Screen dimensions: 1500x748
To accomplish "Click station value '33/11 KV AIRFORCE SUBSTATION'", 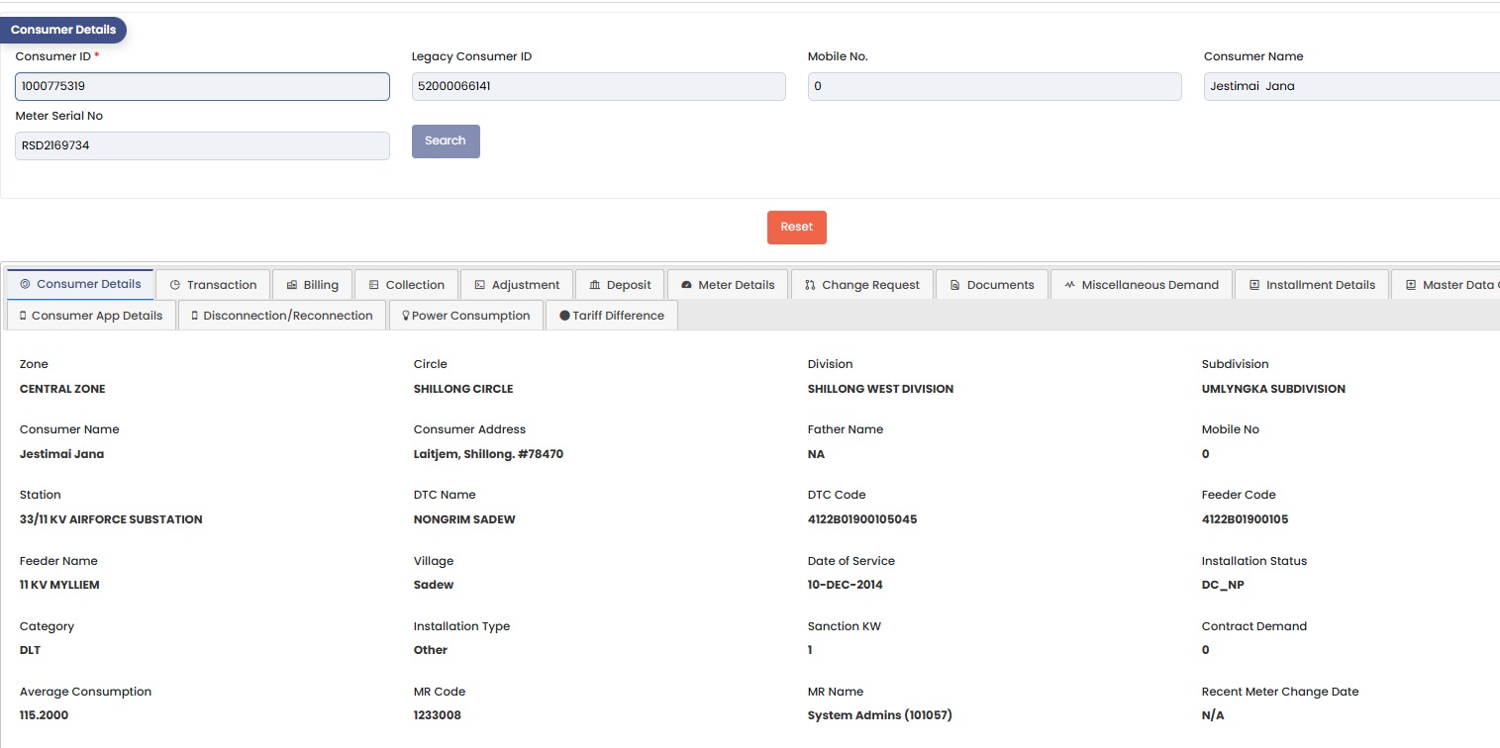I will pos(111,519).
